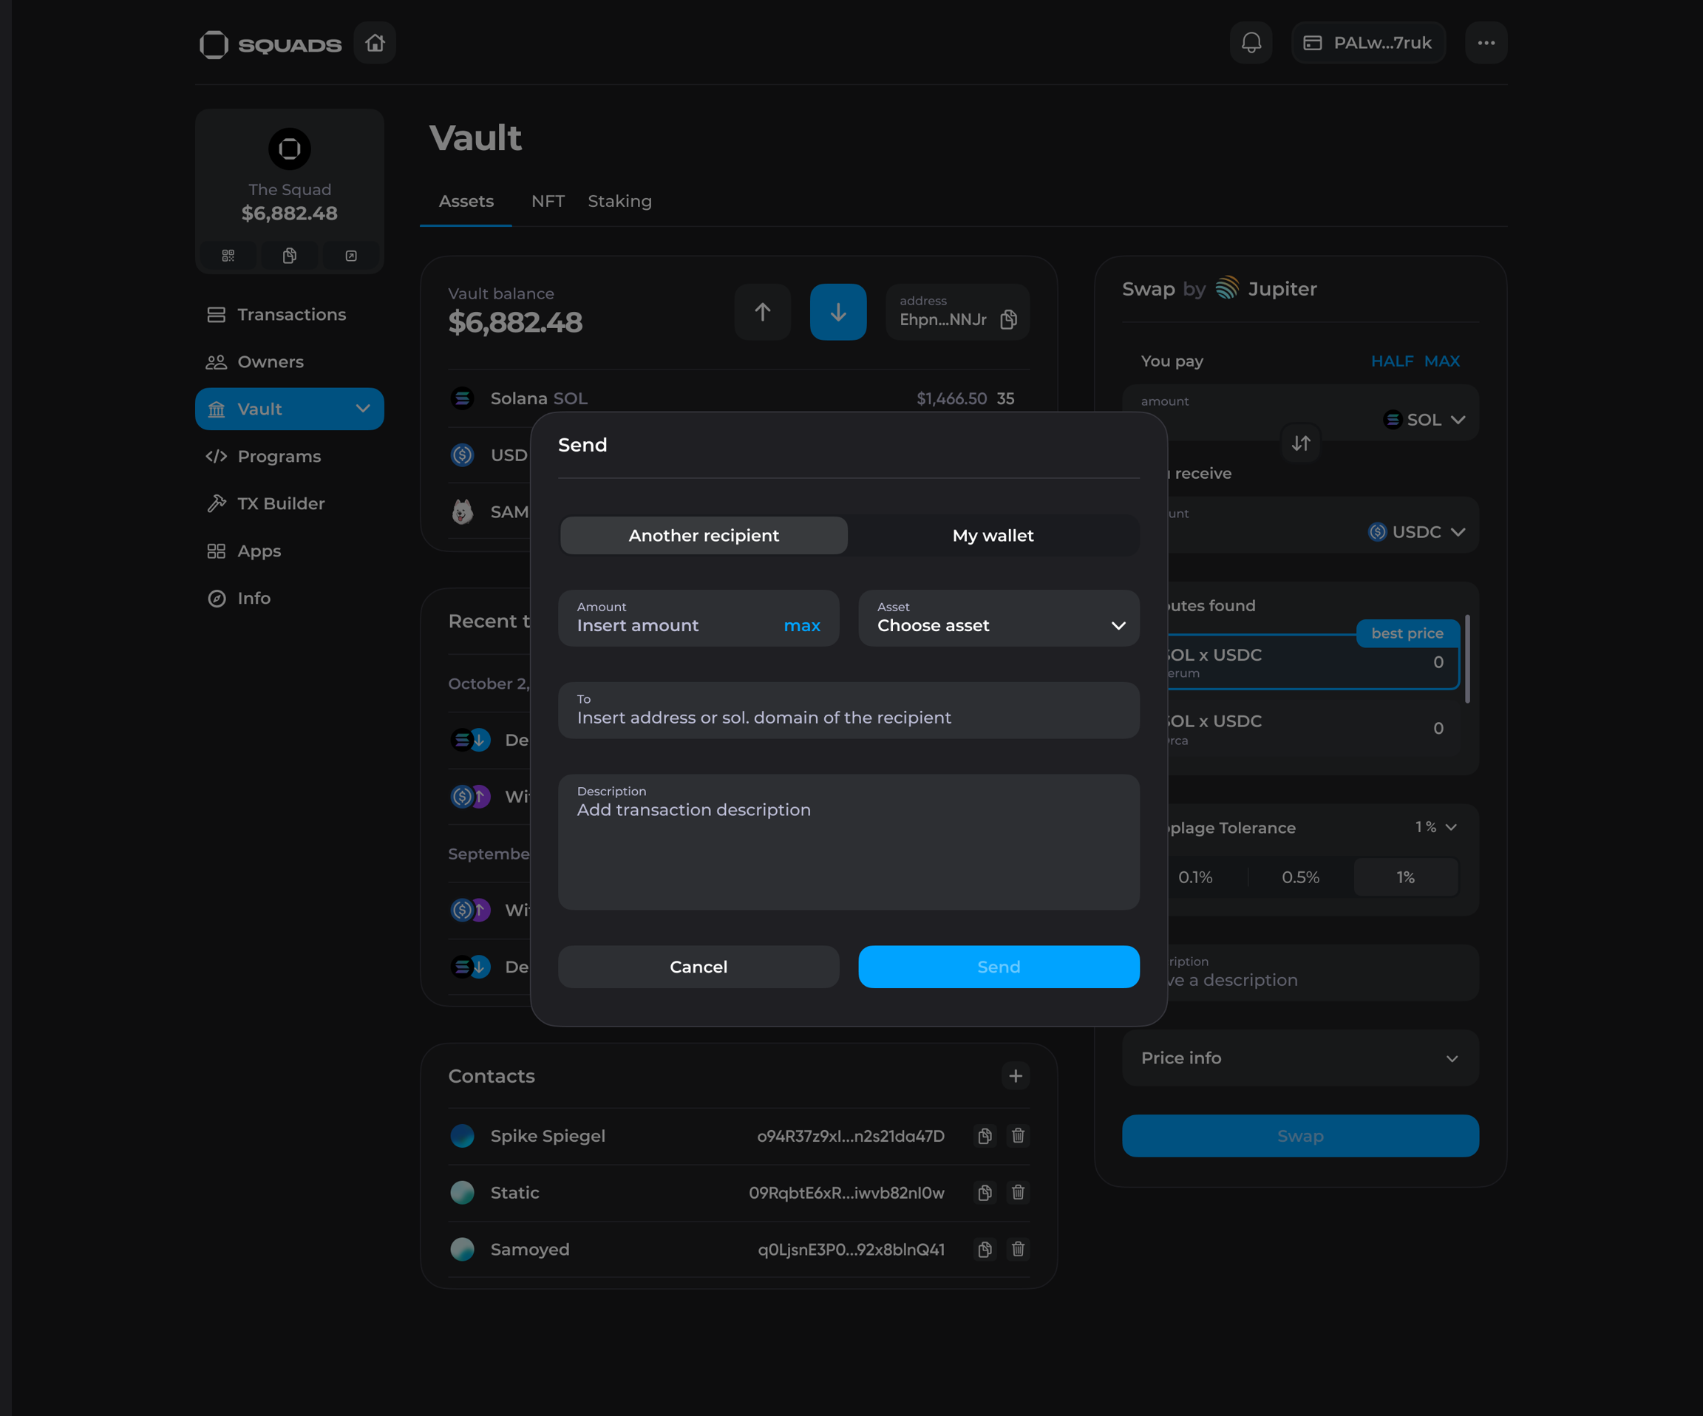
Task: Open the USDC token dropdown
Action: click(1416, 532)
